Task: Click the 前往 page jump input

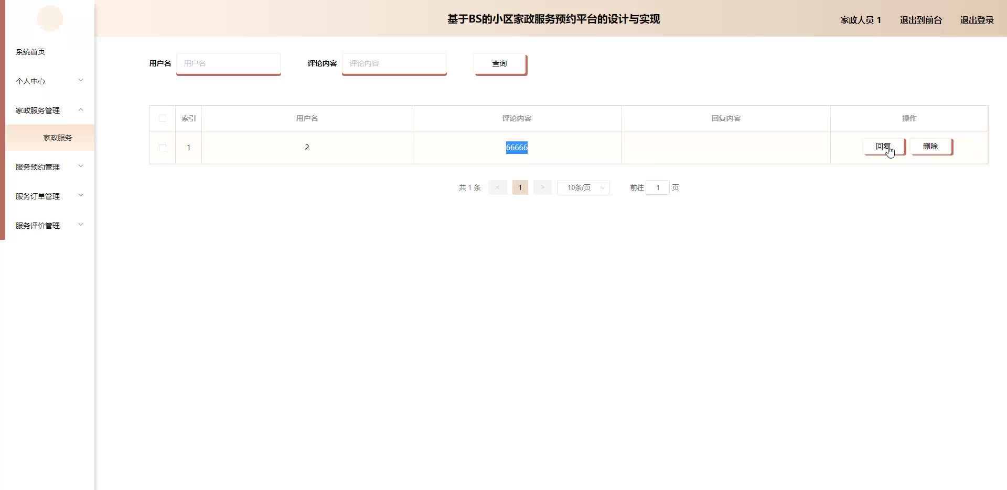Action: 658,187
